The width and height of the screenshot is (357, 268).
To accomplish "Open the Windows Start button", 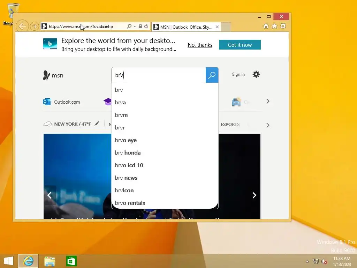I will [9, 261].
